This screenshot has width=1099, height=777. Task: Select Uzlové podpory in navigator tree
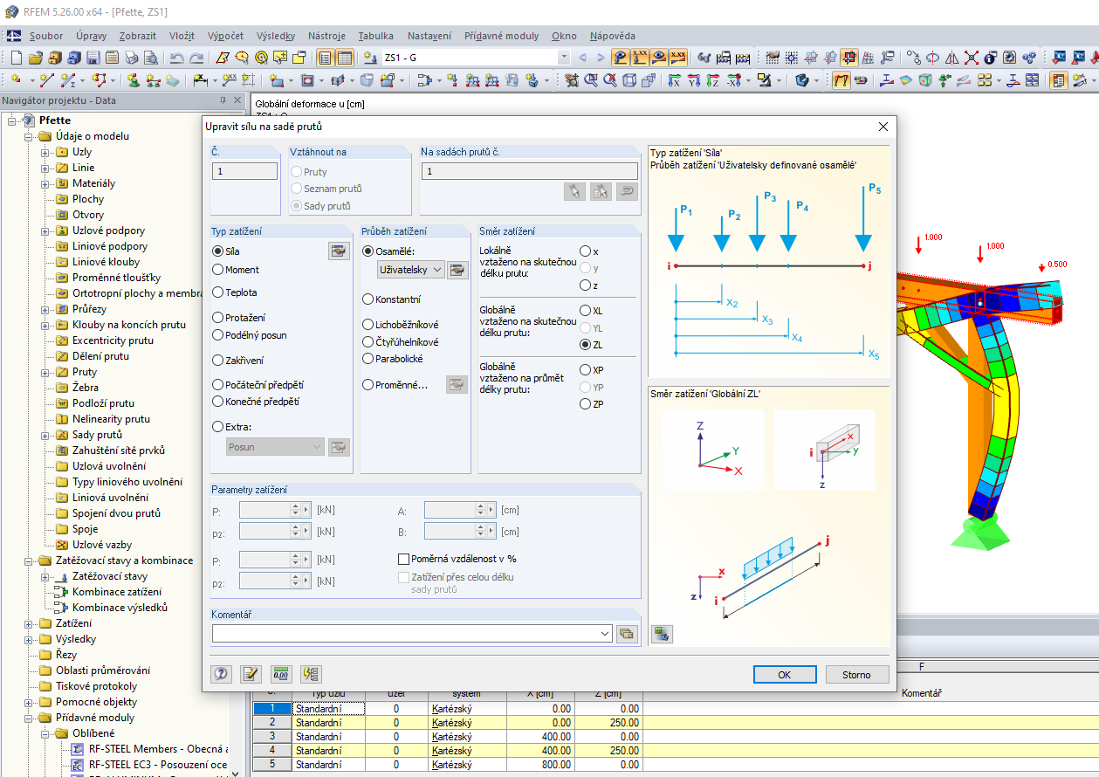click(108, 230)
